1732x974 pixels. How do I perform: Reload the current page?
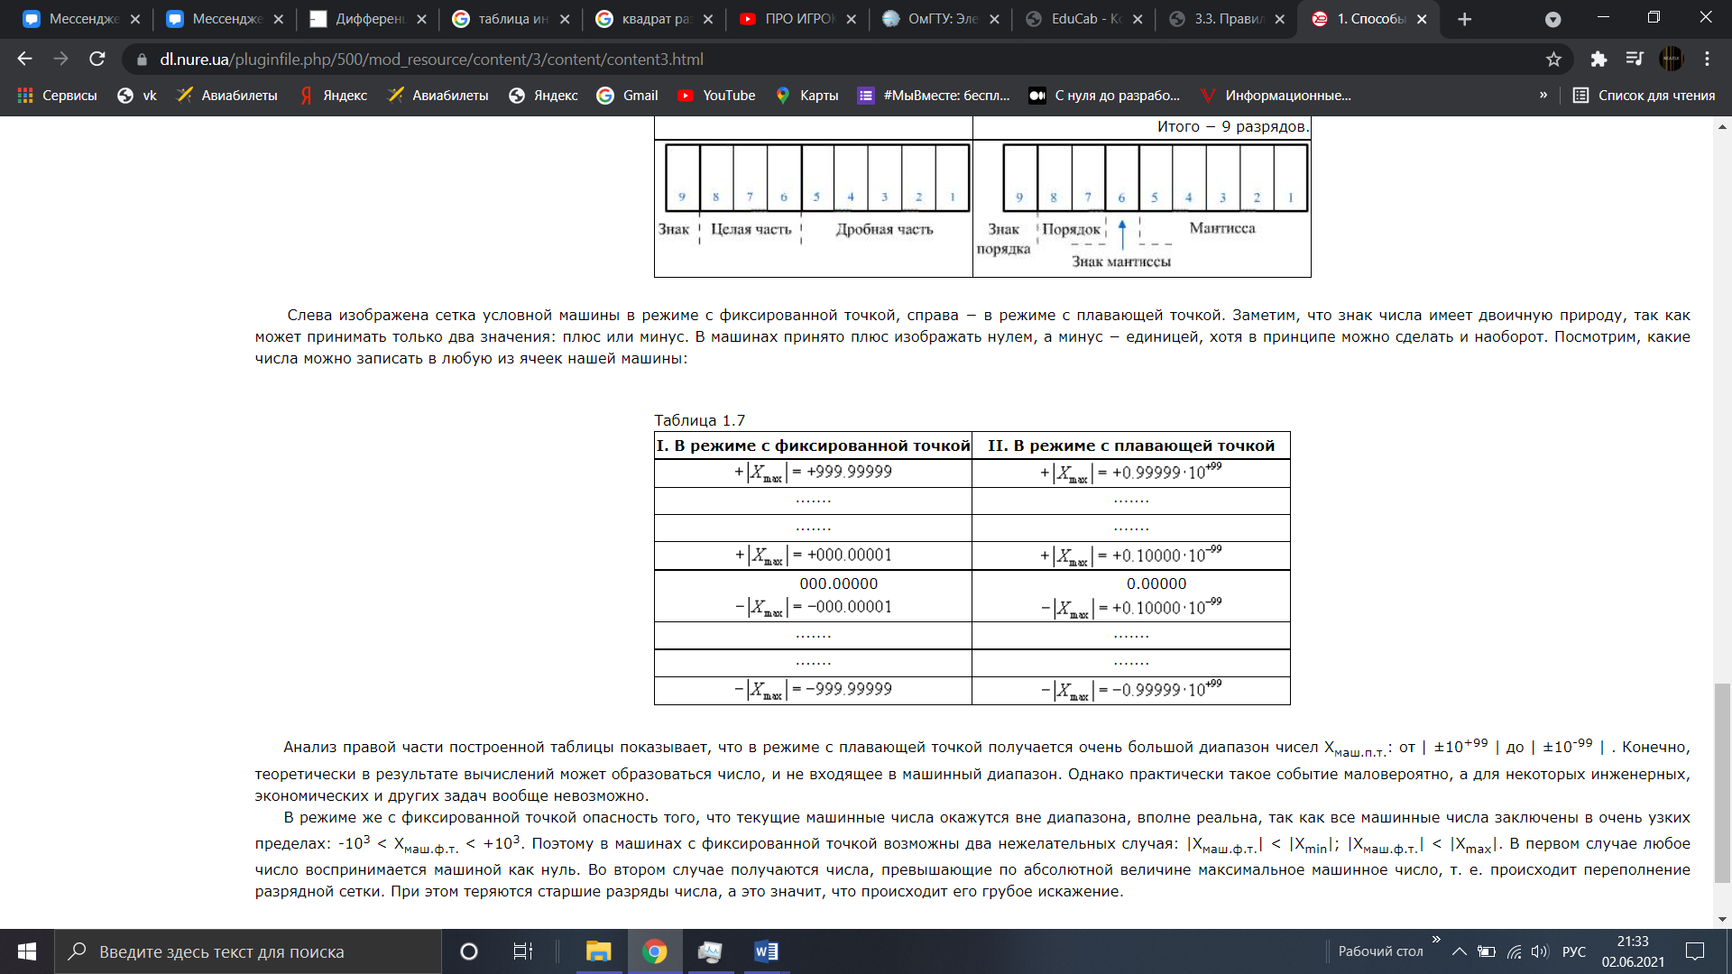(97, 59)
